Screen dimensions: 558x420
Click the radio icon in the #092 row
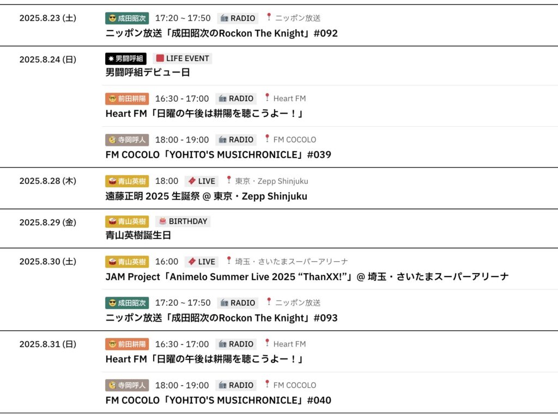click(223, 18)
